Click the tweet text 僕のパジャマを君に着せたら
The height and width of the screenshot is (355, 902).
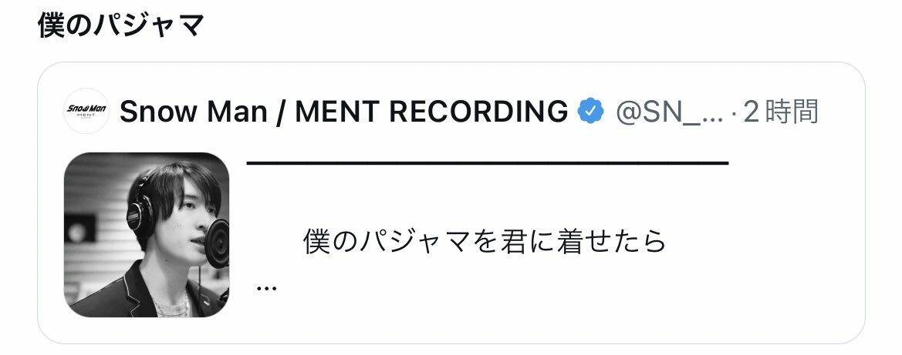pyautogui.click(x=485, y=242)
